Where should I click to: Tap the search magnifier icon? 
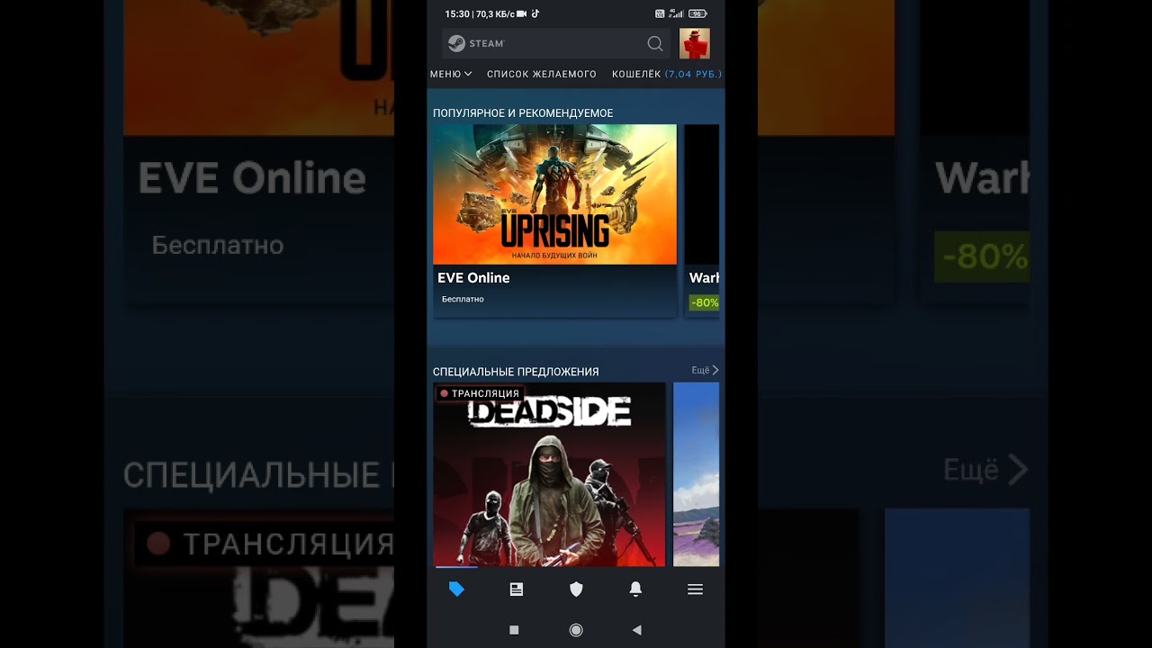655,43
